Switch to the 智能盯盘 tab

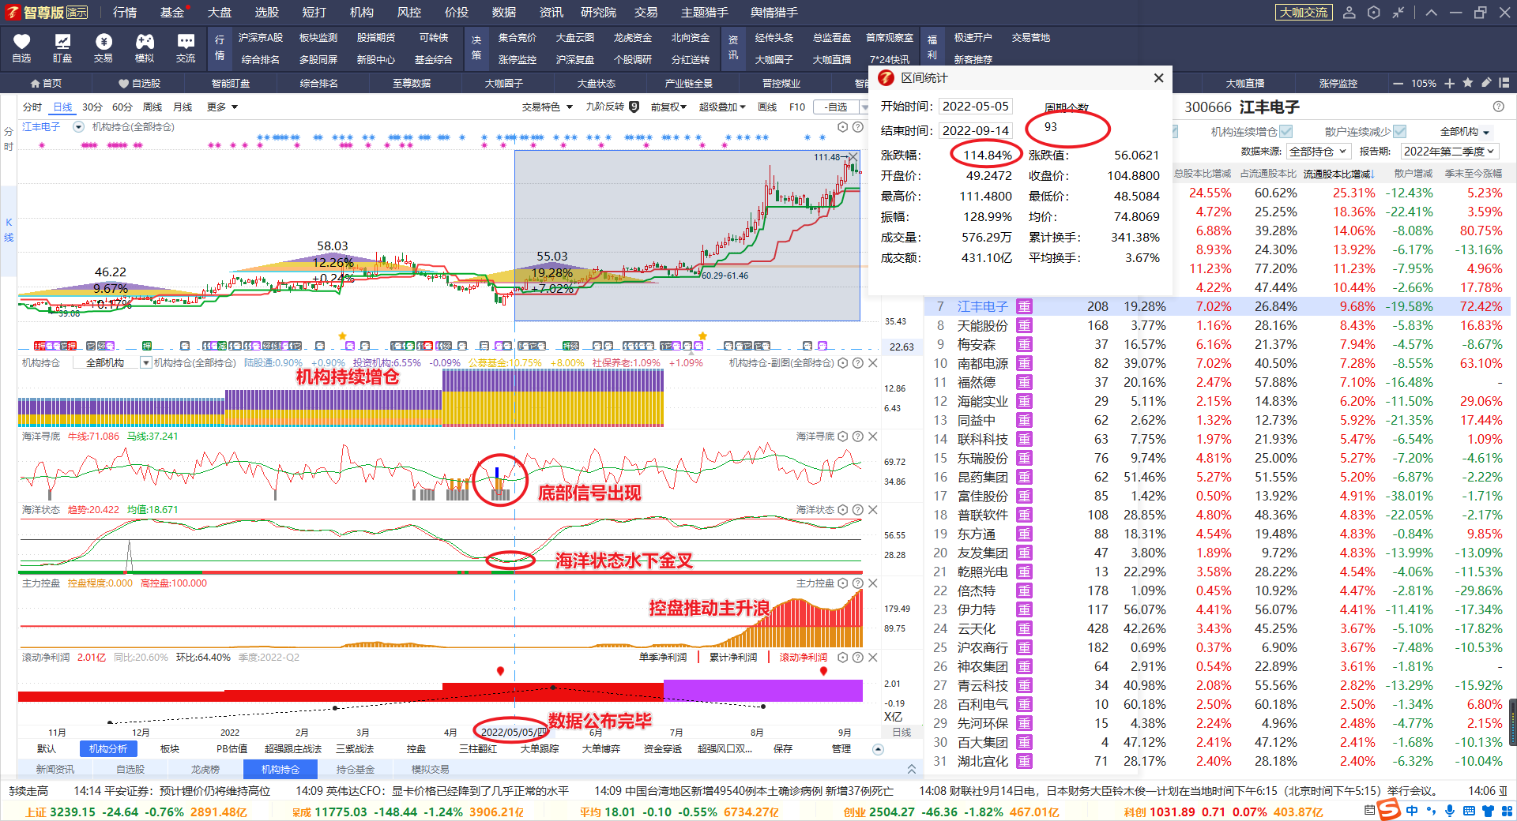point(231,83)
